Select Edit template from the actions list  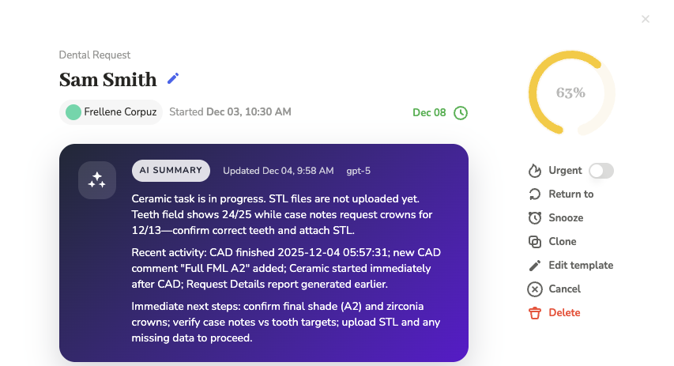point(581,266)
